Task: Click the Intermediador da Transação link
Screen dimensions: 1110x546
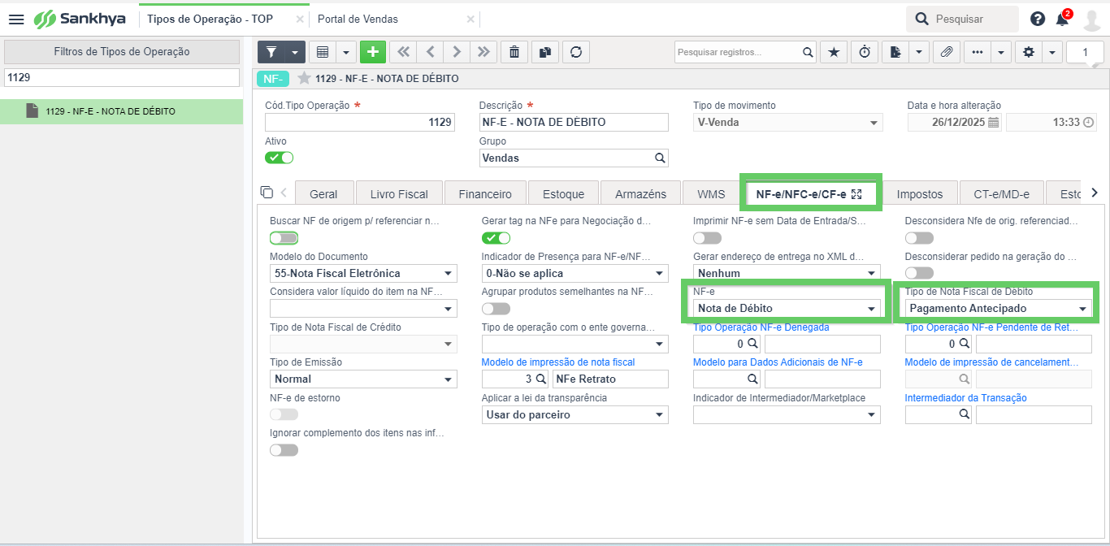Action: coord(966,398)
